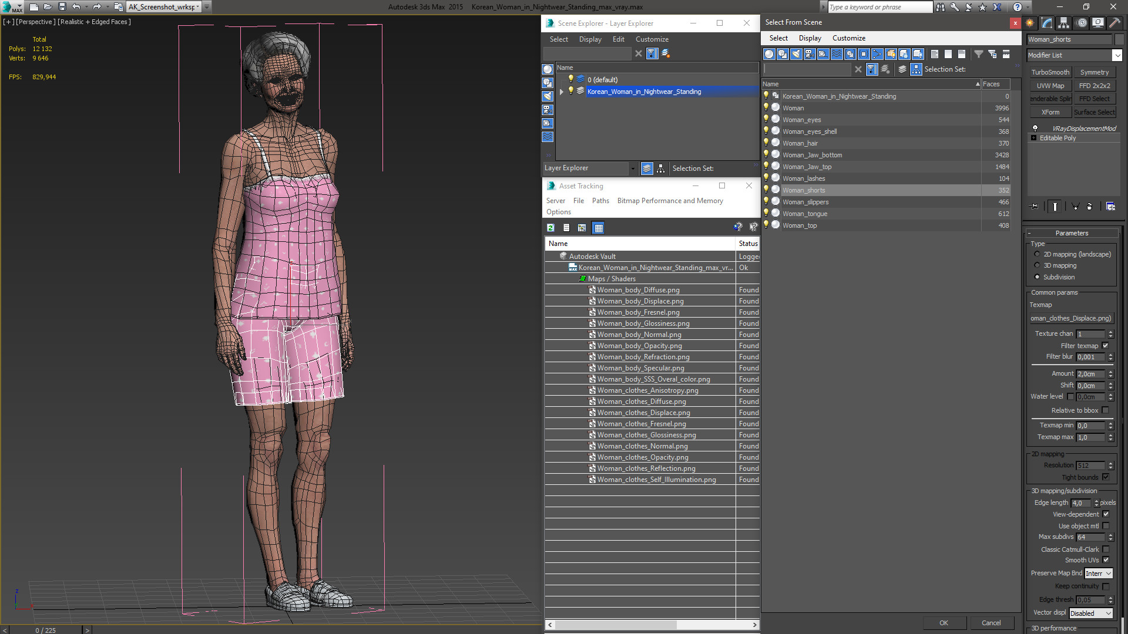Toggle Filter texmap checkbox
Screen dimensions: 1128x634
click(1105, 346)
